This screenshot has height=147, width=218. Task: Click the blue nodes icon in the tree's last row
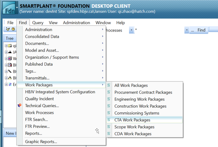(x=10, y=84)
